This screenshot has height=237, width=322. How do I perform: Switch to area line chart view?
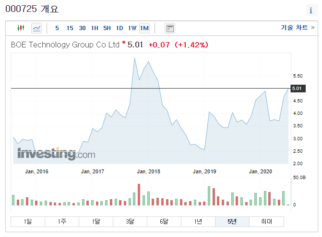click(x=36, y=28)
